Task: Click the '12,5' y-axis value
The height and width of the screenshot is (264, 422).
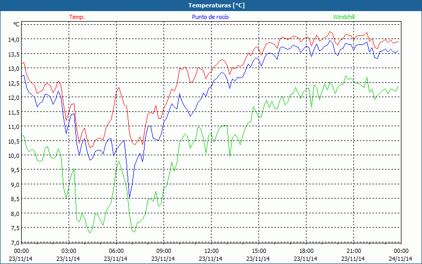Action: (14, 83)
